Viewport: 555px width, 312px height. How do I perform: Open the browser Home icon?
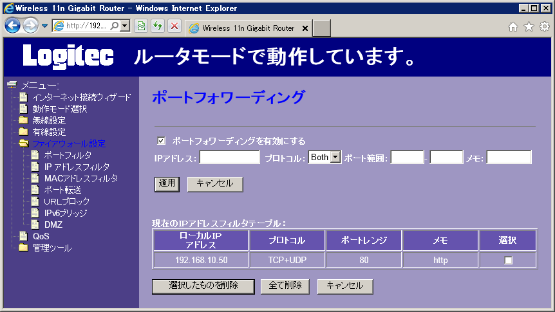pos(513,26)
